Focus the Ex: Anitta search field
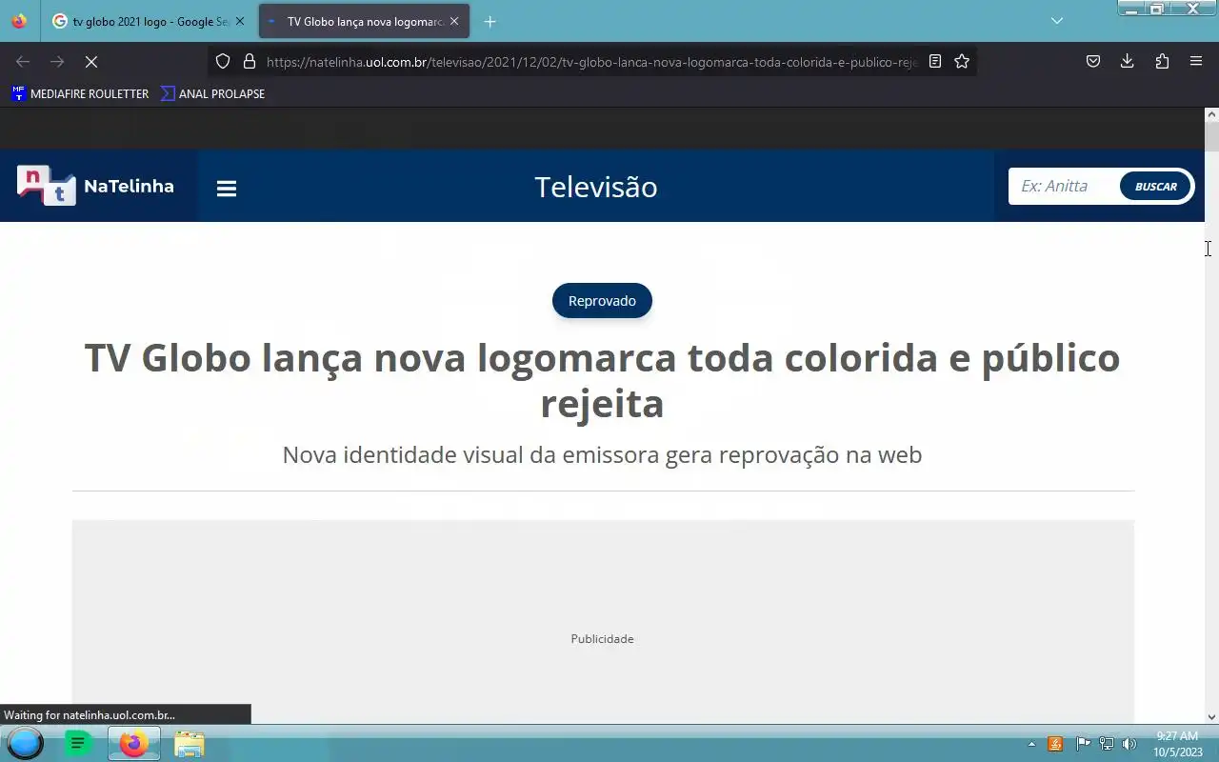 (x=1065, y=186)
